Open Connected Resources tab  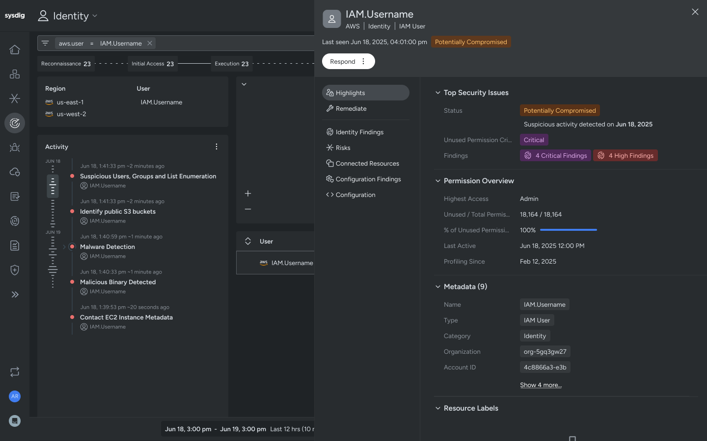tap(366, 163)
